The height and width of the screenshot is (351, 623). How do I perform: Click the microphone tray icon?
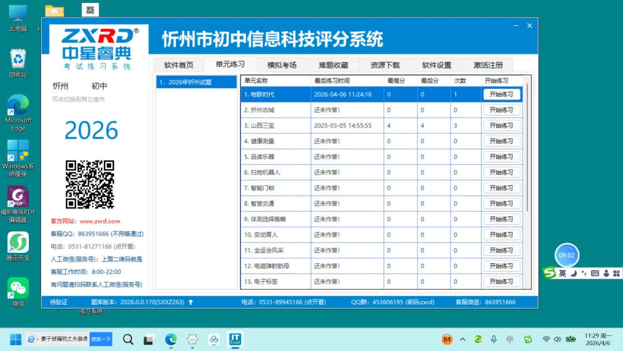coord(493,339)
